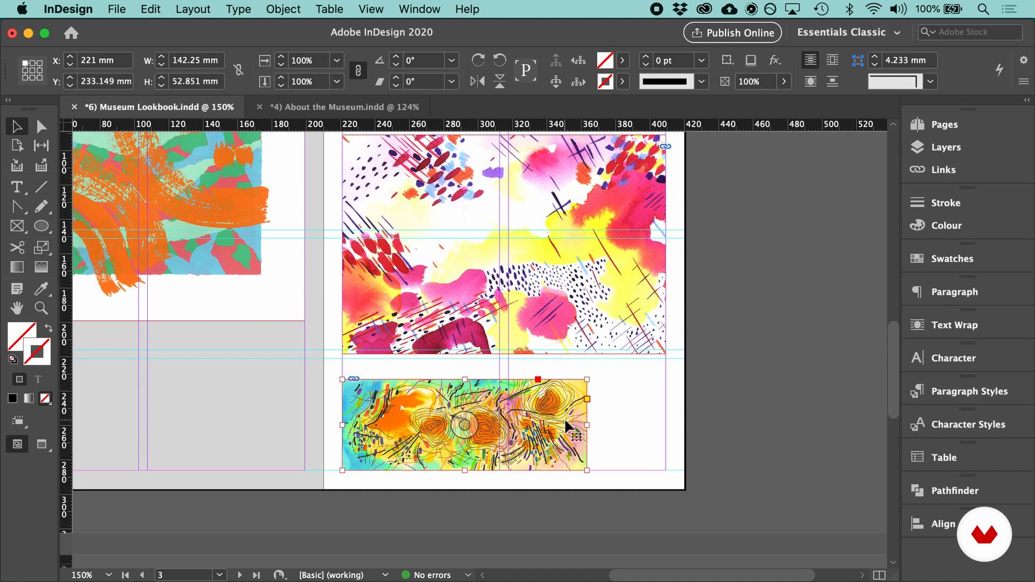Open stroke weight dropdown
The image size is (1035, 582).
tap(701, 60)
